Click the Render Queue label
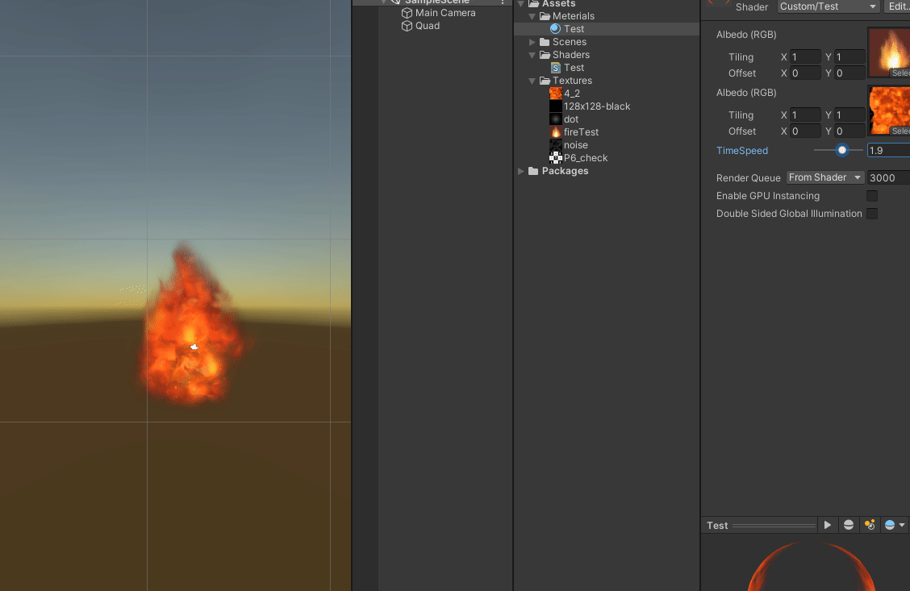 click(748, 177)
